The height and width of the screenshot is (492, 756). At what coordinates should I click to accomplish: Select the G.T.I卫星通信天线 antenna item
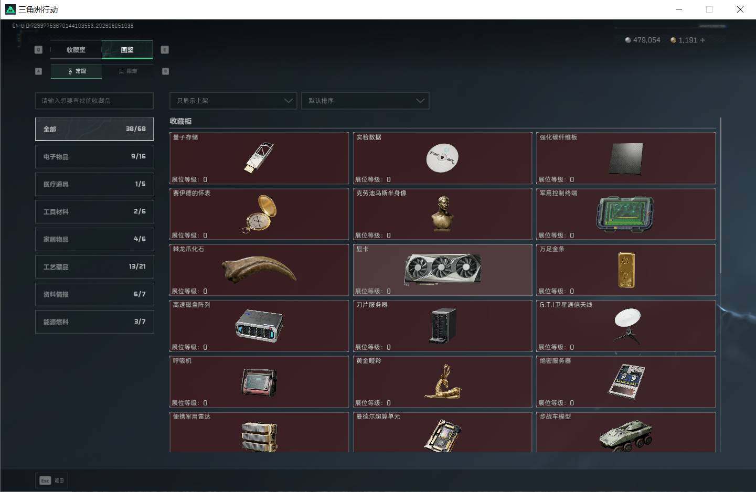(626, 326)
